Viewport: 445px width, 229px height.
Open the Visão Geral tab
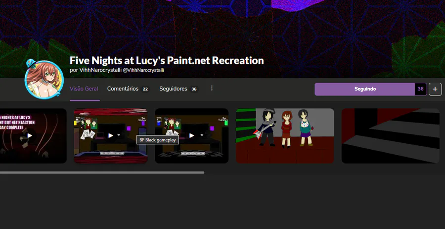(84, 89)
